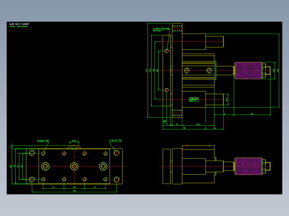Click the 20.5 dimension above the plate
The width and height of the screenshot is (289, 216).
(x=74, y=141)
